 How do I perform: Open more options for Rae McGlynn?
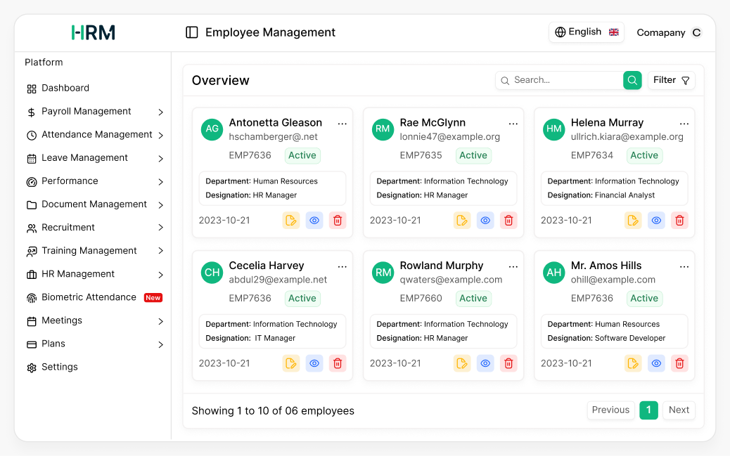[x=513, y=124]
